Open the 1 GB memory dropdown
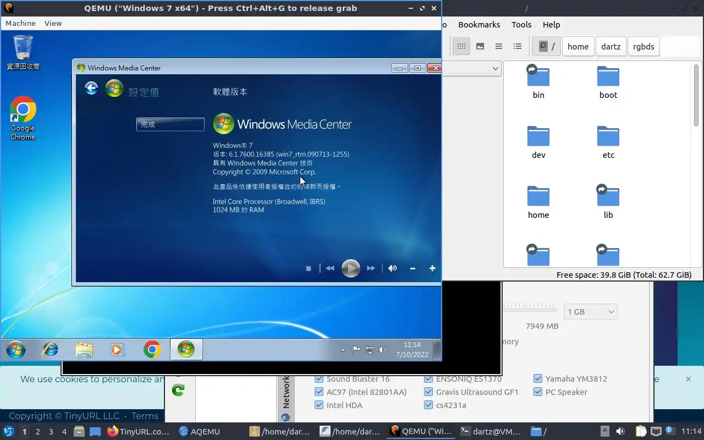Image resolution: width=704 pixels, height=440 pixels. click(590, 311)
